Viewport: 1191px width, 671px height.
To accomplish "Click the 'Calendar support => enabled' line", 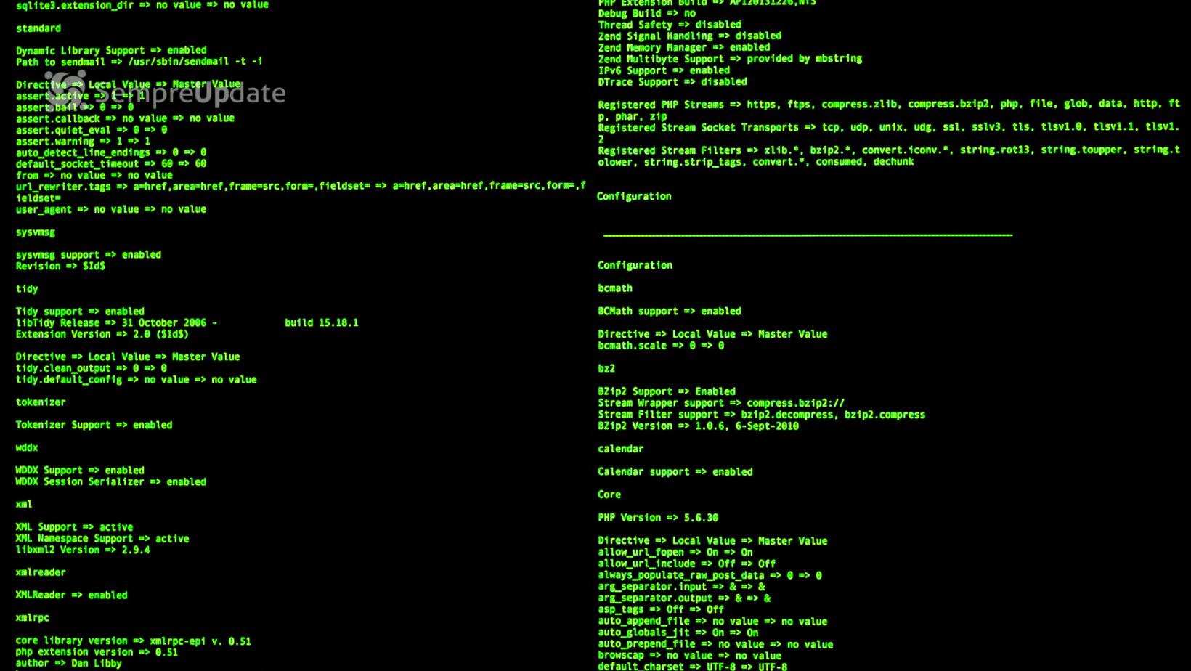I will point(675,472).
